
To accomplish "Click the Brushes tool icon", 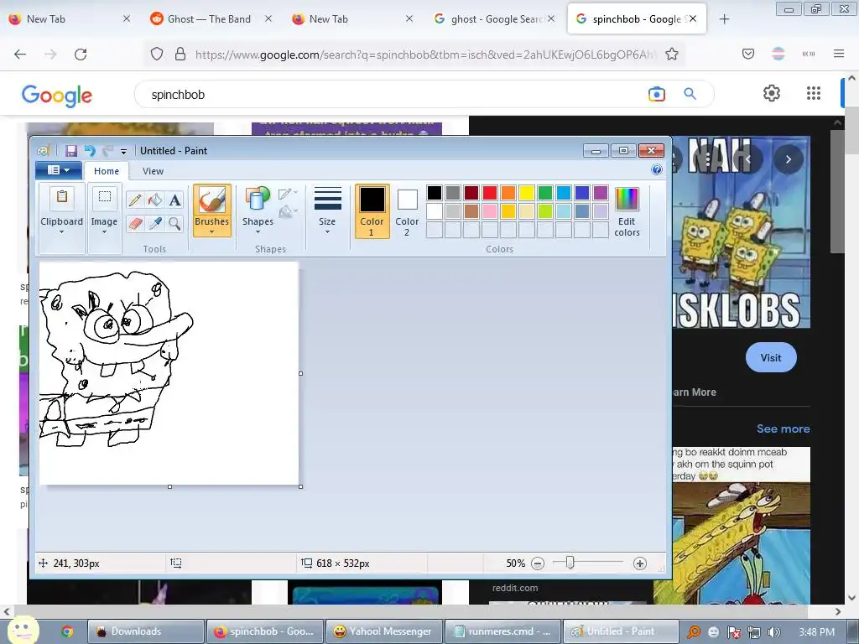I will tap(212, 200).
